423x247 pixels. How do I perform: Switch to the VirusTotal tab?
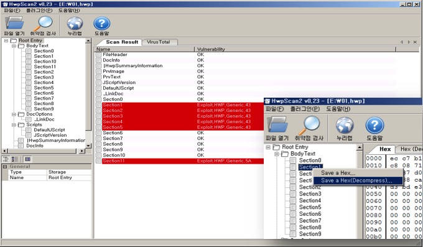159,42
